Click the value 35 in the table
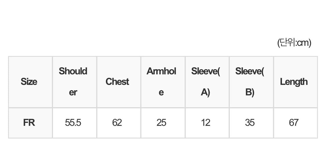This screenshot has height=167, width=326. 249,123
